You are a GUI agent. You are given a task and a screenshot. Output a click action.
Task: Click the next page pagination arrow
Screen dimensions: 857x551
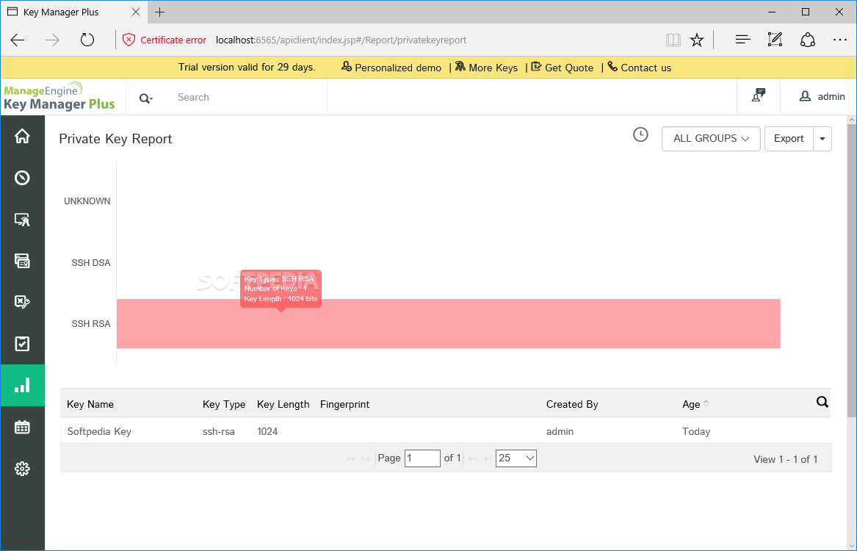coord(474,458)
